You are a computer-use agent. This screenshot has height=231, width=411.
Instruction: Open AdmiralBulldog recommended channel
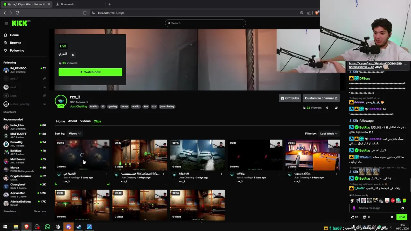pyautogui.click(x=25, y=203)
